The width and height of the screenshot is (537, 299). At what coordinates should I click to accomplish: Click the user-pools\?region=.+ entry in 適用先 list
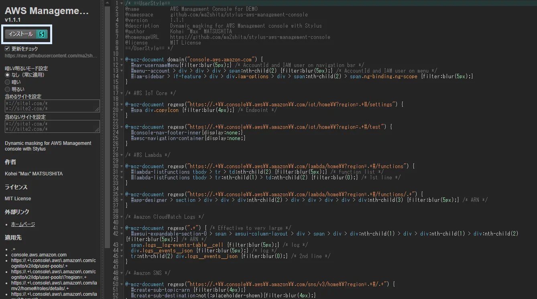tap(54, 275)
